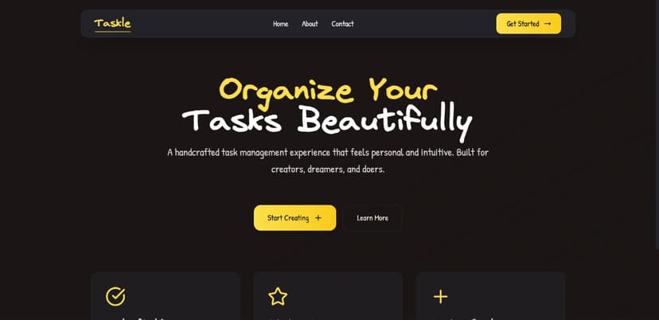The height and width of the screenshot is (320, 659).
Task: Click the star icon in middle card
Action: 278,297
